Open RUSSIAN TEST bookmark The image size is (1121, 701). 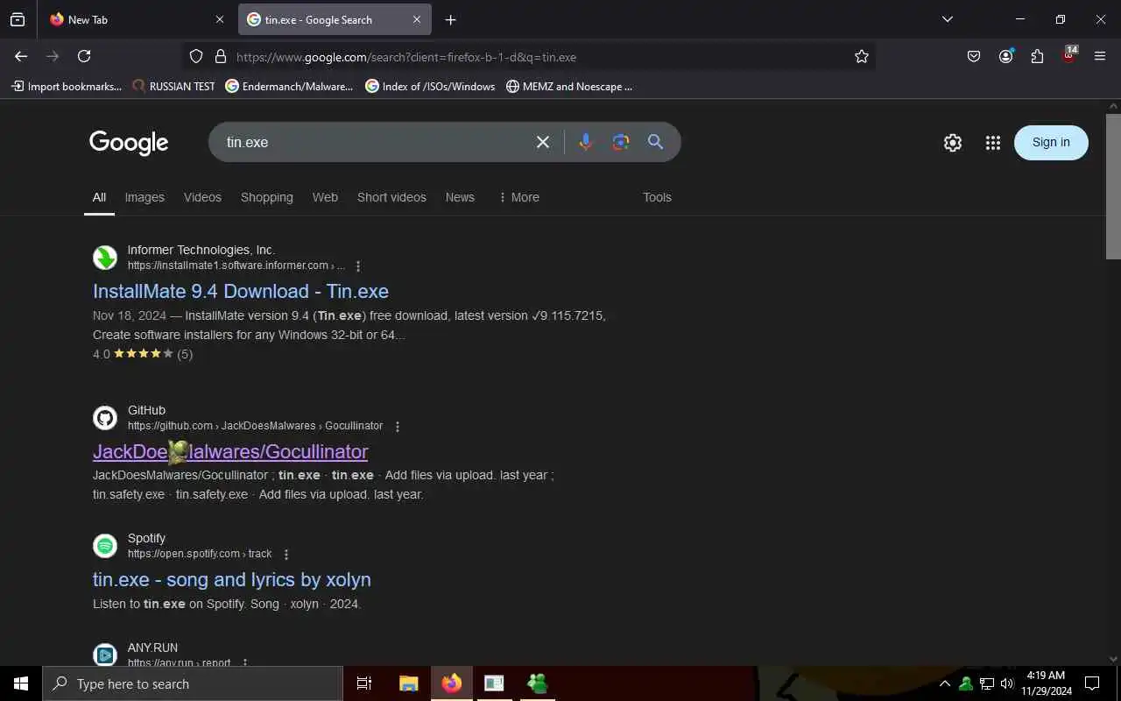pyautogui.click(x=173, y=86)
